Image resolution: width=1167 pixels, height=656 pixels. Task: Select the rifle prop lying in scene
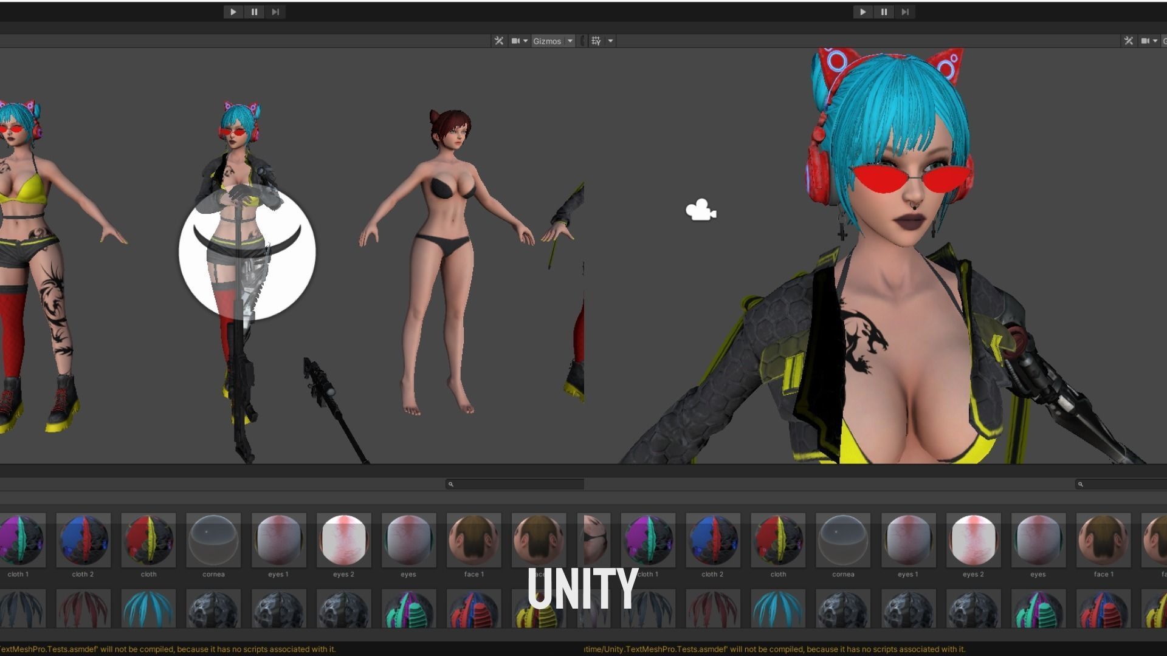point(335,411)
